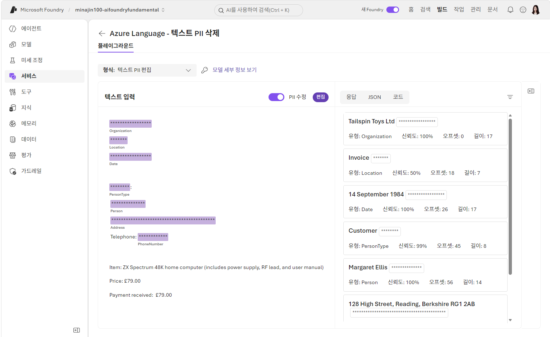Open the 모델 sidebar icon
The width and height of the screenshot is (550, 337).
13,44
